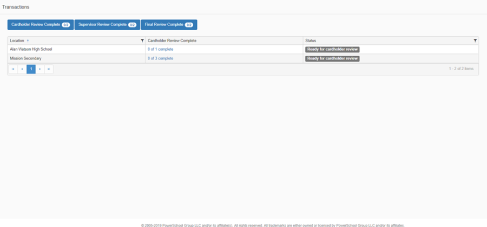Image resolution: width=487 pixels, height=227 pixels.
Task: Click the Final Review Complete button
Action: [169, 24]
